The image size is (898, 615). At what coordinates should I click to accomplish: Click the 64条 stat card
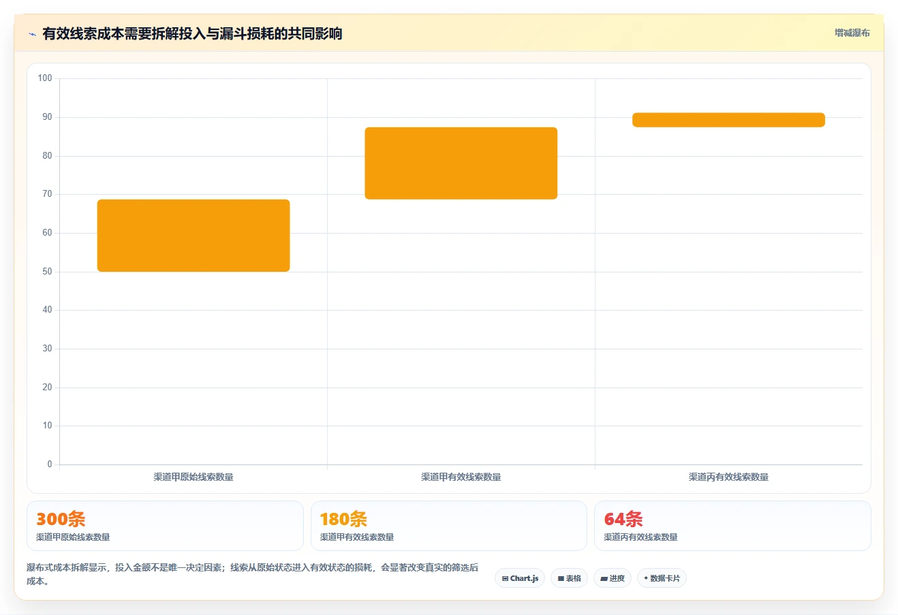732,526
